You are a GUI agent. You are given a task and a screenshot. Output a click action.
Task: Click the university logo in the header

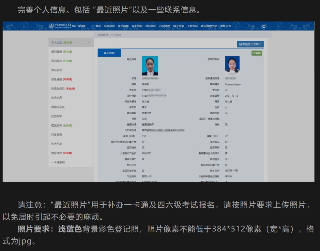point(51,26)
